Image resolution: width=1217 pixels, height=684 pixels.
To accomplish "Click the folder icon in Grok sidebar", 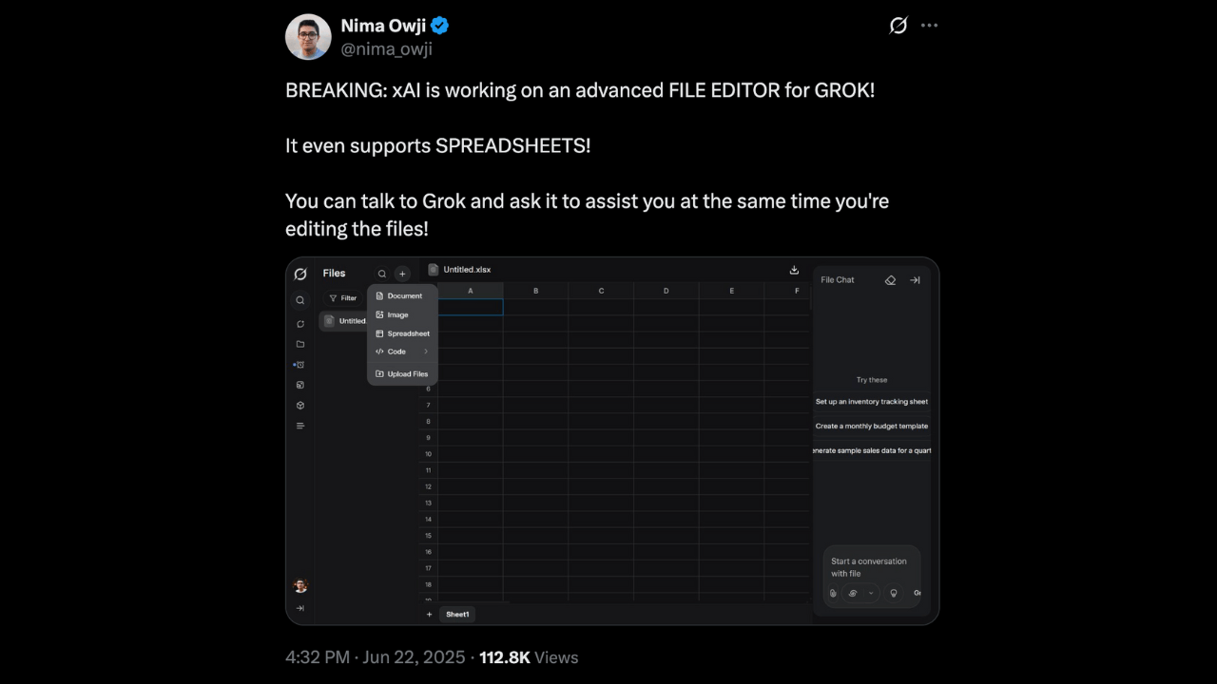I will [x=300, y=344].
